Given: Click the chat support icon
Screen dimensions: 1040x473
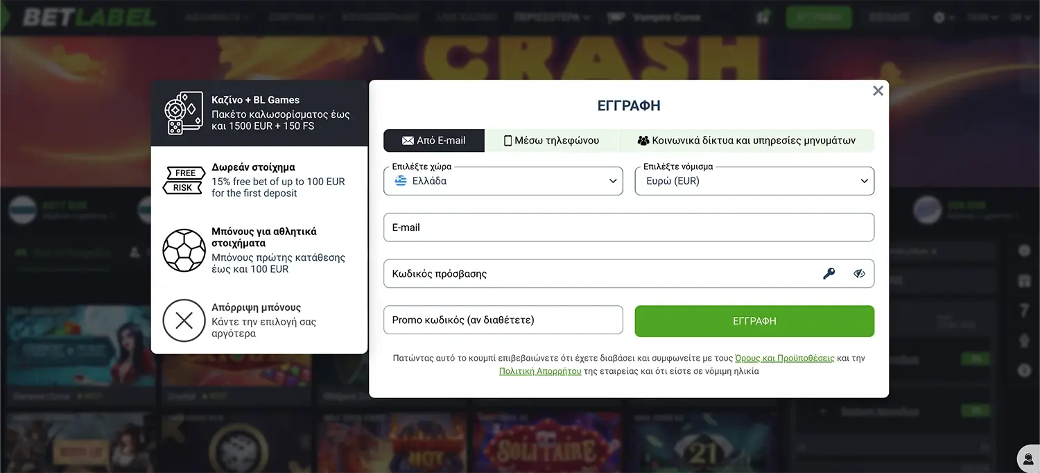Looking at the screenshot, I should [1028, 458].
